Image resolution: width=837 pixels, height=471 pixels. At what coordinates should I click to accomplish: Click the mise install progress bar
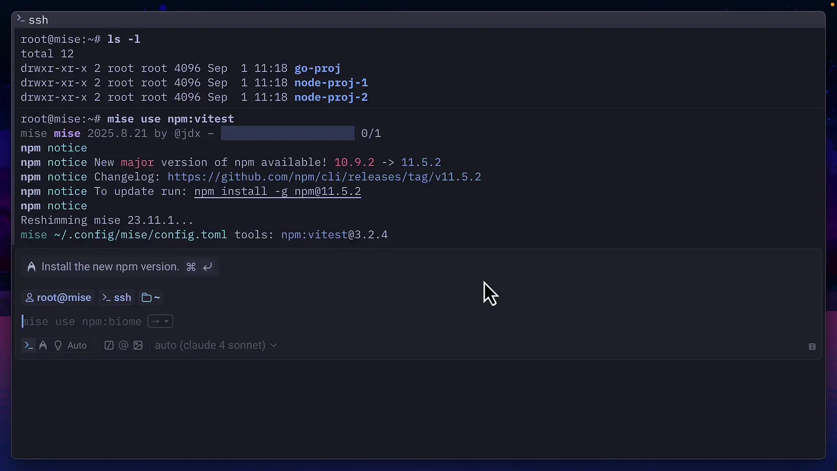[x=287, y=133]
